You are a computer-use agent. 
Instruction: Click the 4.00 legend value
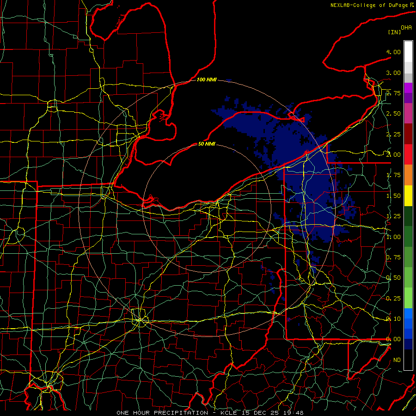coord(393,52)
